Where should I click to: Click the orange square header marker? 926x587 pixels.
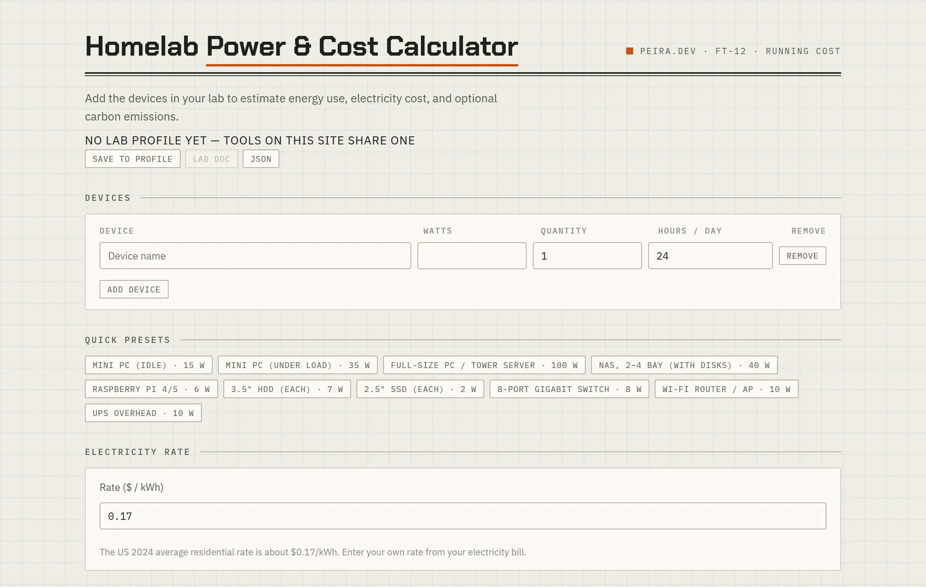pos(630,51)
